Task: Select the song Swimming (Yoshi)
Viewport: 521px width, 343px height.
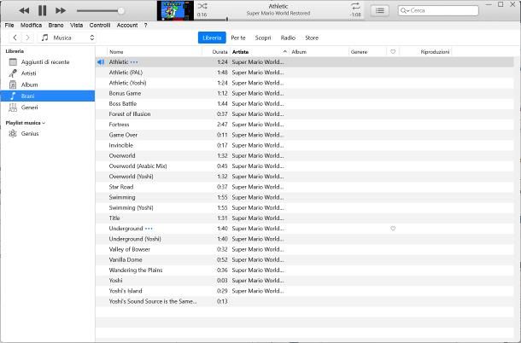Action: coord(304,207)
